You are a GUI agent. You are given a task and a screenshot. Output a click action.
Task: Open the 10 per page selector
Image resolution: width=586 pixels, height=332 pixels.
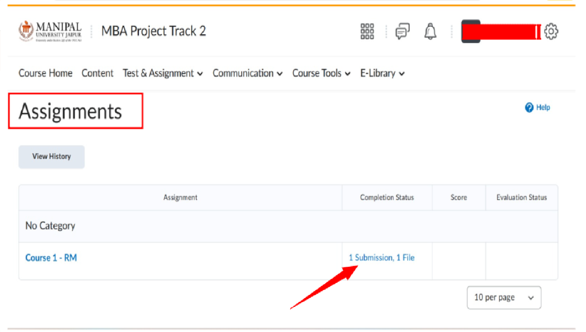[x=504, y=298]
